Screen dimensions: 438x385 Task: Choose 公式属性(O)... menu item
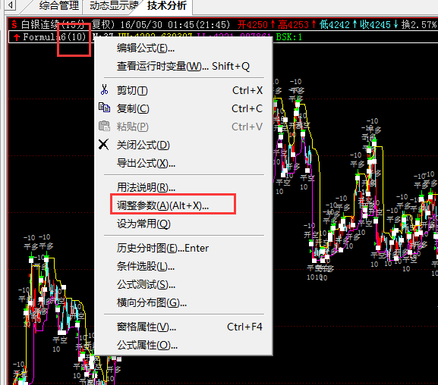(x=184, y=345)
